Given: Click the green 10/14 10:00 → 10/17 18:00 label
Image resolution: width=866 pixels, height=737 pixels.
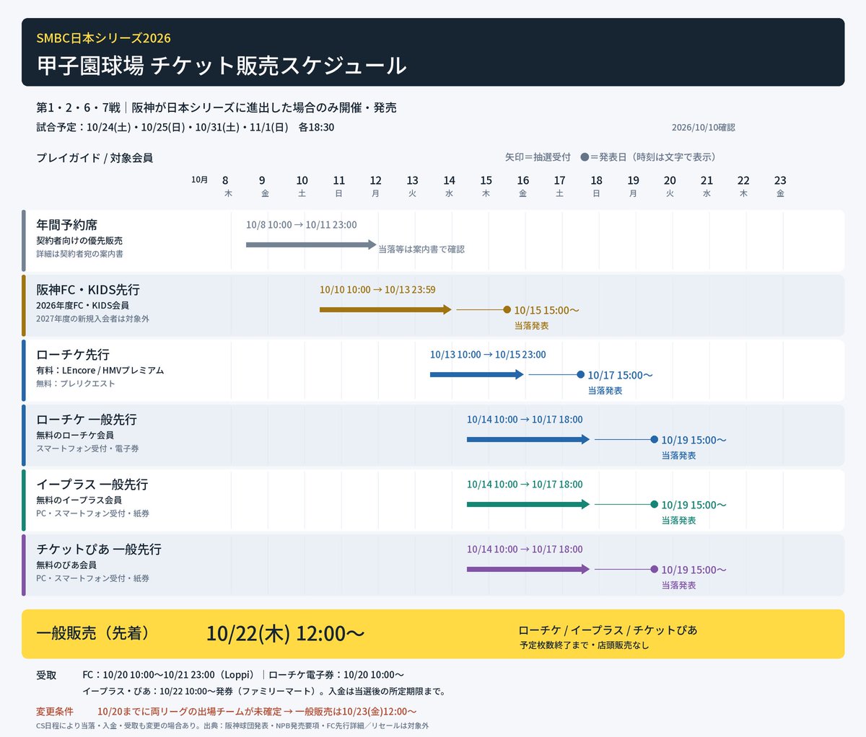Looking at the screenshot, I should click(x=525, y=484).
